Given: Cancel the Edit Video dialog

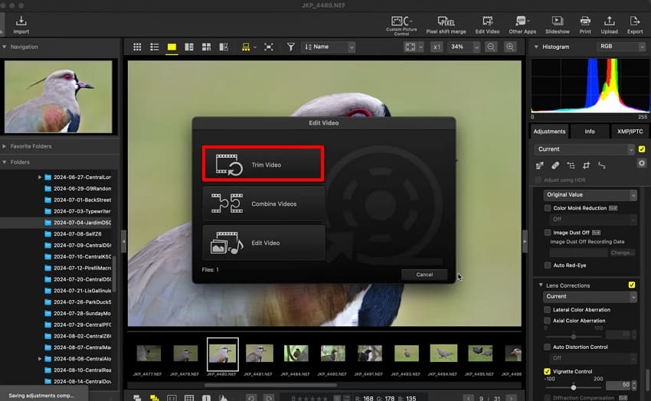Looking at the screenshot, I should tap(424, 275).
